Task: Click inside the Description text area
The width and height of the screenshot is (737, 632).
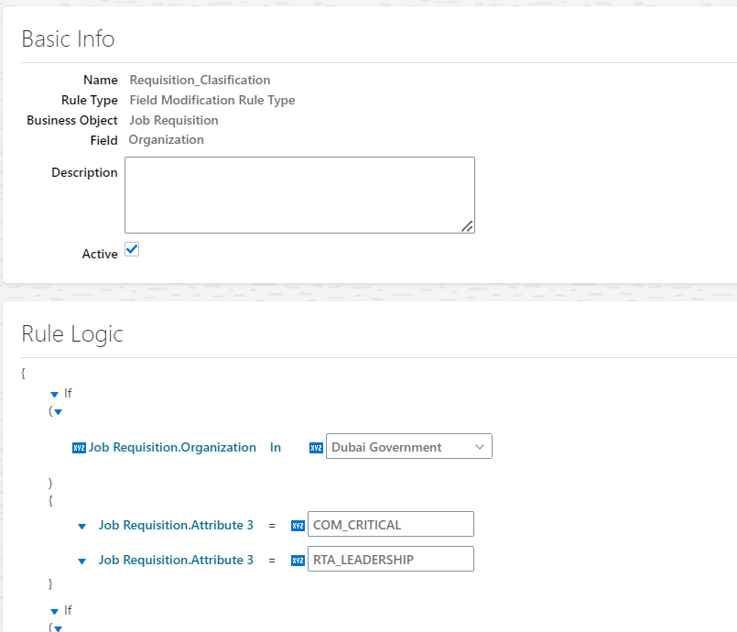Action: pyautogui.click(x=300, y=195)
